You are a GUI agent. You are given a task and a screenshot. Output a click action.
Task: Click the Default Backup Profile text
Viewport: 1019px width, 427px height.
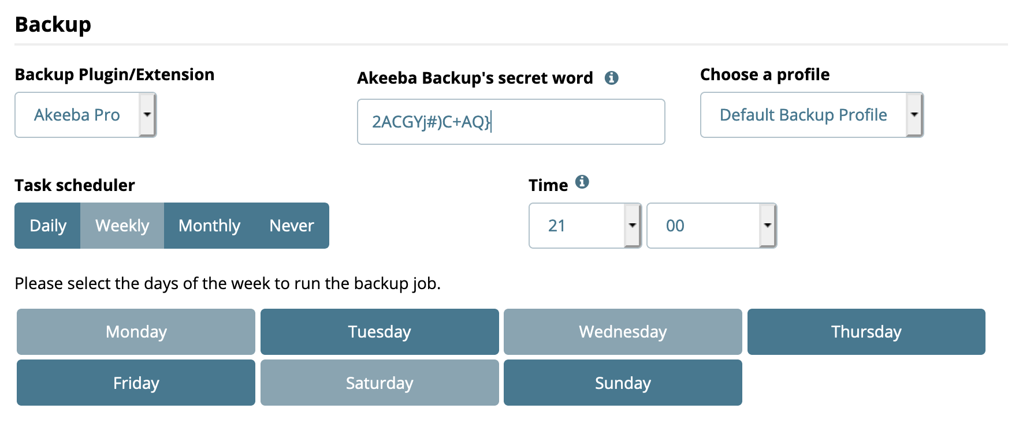coord(803,115)
